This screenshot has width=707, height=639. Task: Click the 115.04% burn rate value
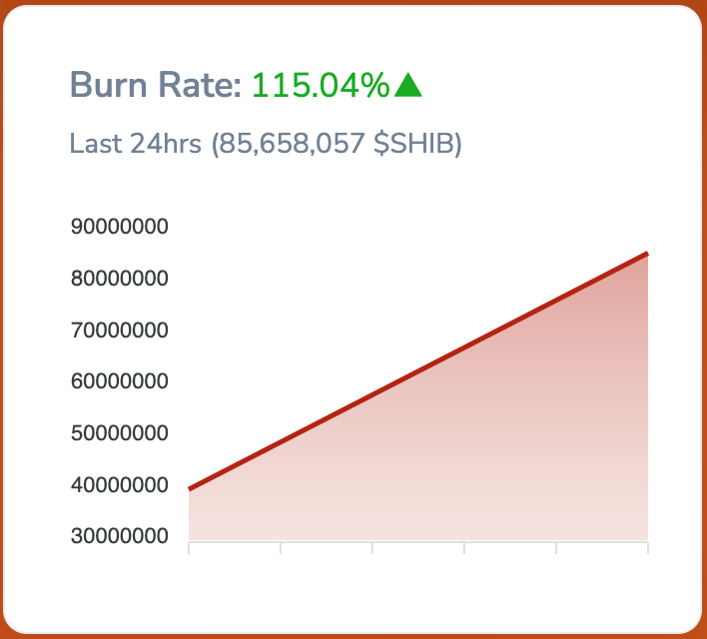[x=321, y=85]
